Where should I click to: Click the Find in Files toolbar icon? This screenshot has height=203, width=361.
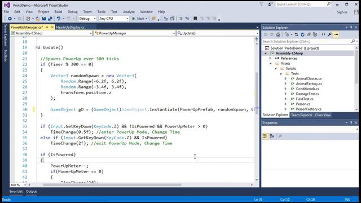[153, 19]
